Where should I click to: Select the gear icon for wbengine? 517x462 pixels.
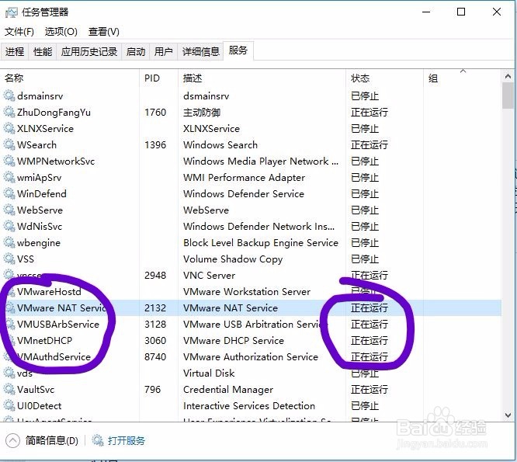9,243
